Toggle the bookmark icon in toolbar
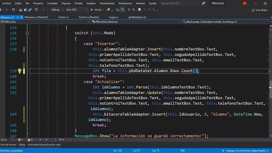 [139, 10]
